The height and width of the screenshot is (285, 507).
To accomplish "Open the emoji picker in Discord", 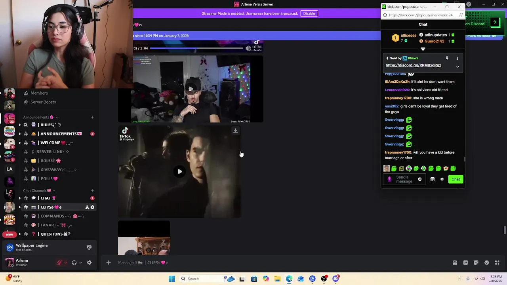I will point(487,262).
